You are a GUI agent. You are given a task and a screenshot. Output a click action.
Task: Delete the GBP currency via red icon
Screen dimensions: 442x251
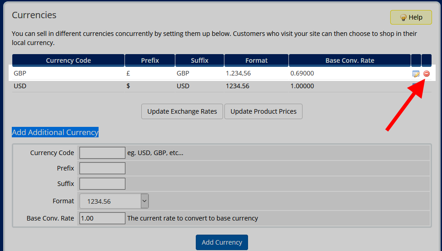(427, 74)
